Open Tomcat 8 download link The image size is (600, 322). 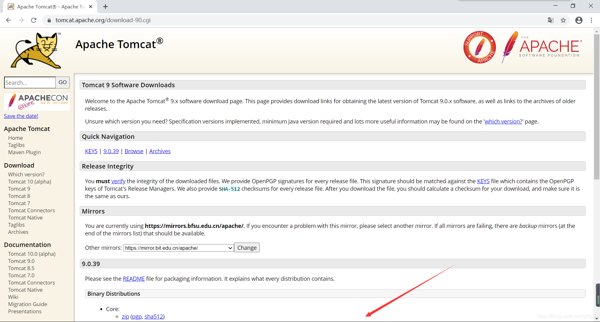[19, 196]
